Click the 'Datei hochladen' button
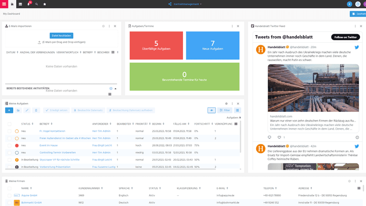 [x=61, y=36]
